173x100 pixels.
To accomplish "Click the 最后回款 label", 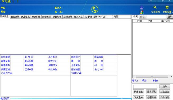I will [x=99, y=57].
